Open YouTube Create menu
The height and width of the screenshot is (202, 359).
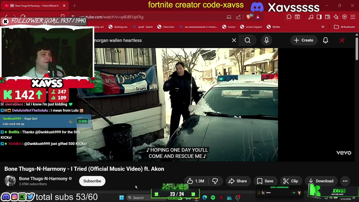click(303, 40)
